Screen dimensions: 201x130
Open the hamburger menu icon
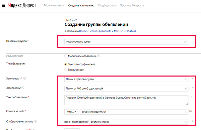point(4,5)
